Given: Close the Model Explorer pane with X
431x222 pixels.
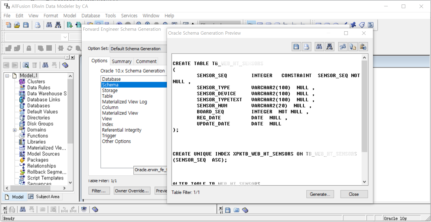Looking at the screenshot, I should [73, 57].
